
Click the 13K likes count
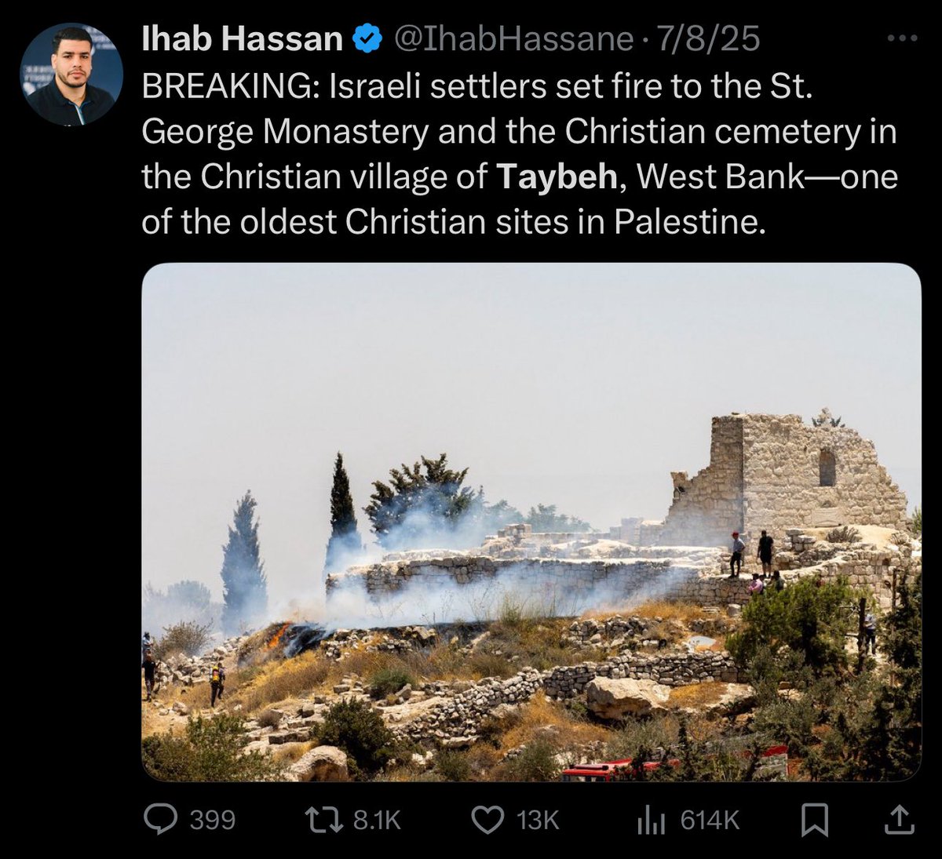pos(538,821)
